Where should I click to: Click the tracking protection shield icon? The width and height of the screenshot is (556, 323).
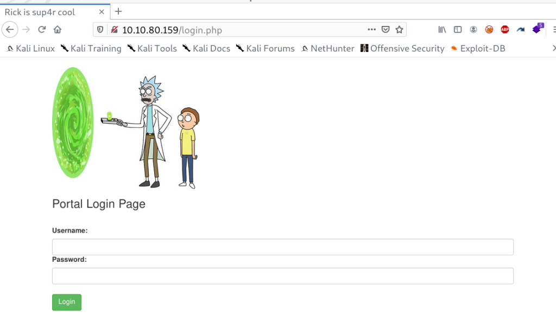[x=100, y=30]
